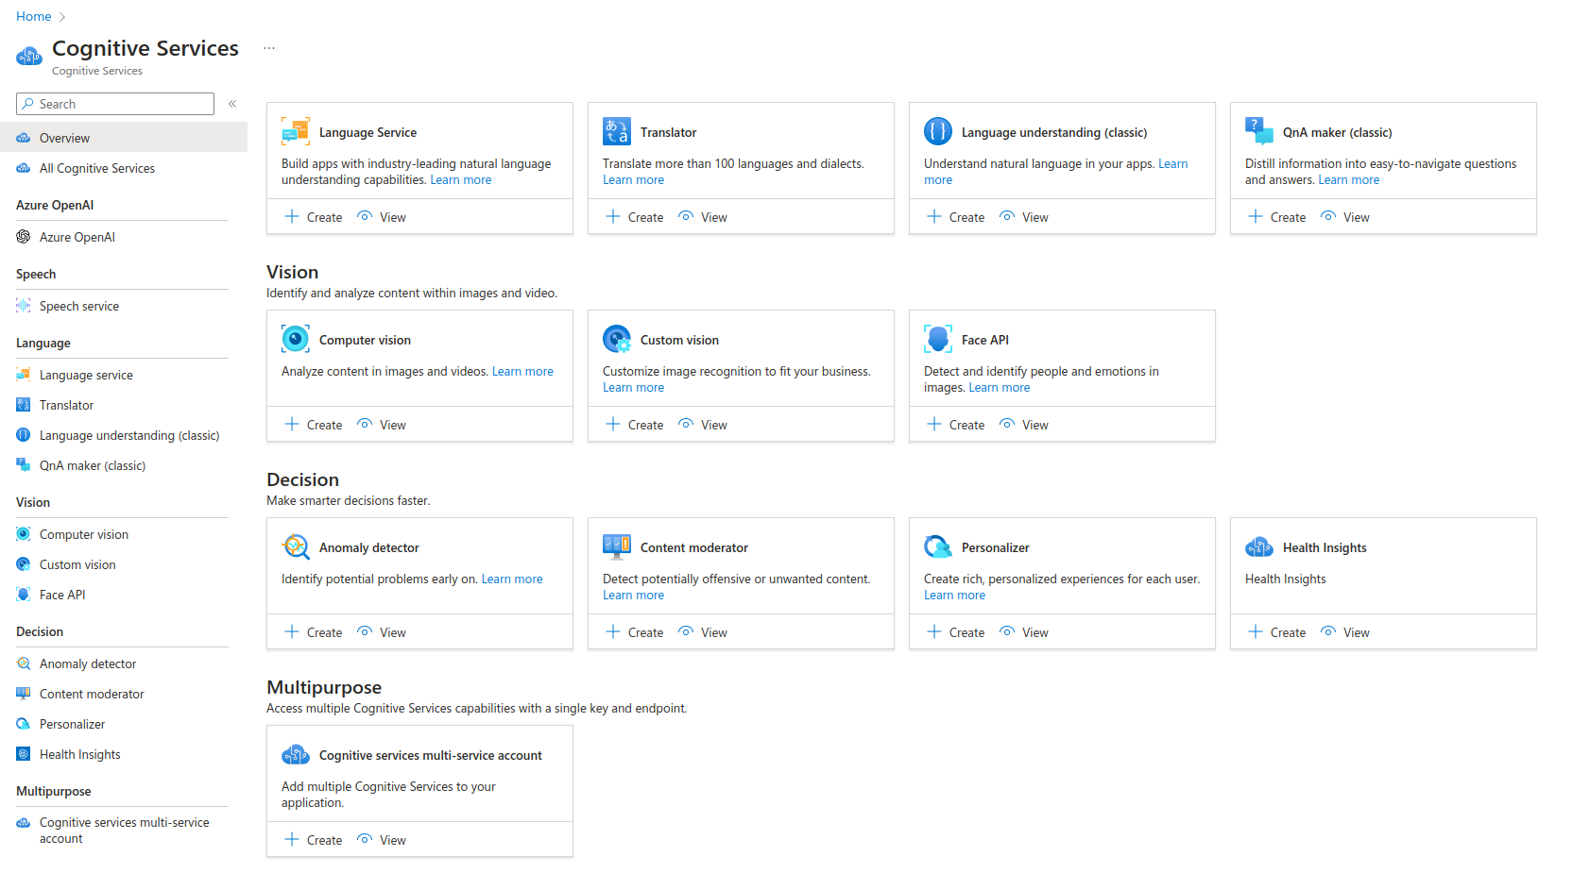
Task: View Health Insights resources
Action: pos(1345,632)
